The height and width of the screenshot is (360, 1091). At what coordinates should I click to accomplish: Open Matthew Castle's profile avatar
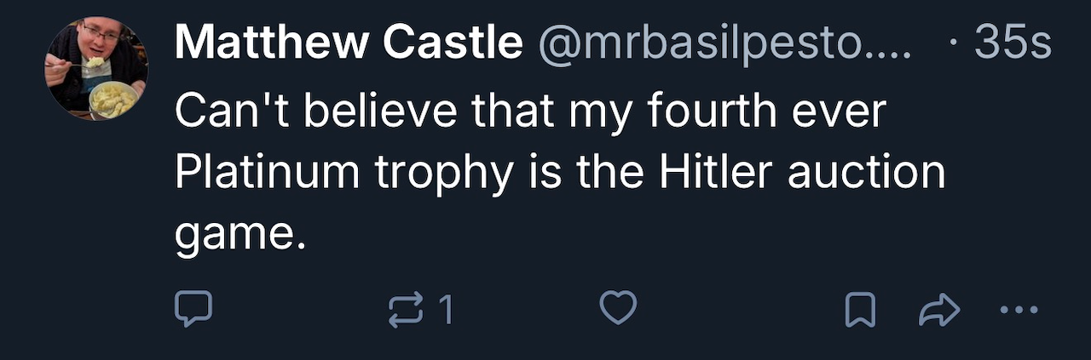pos(95,70)
